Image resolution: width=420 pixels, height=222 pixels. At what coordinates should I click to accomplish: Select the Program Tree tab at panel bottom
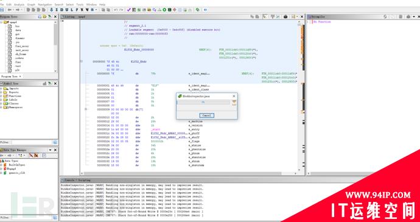(11, 76)
